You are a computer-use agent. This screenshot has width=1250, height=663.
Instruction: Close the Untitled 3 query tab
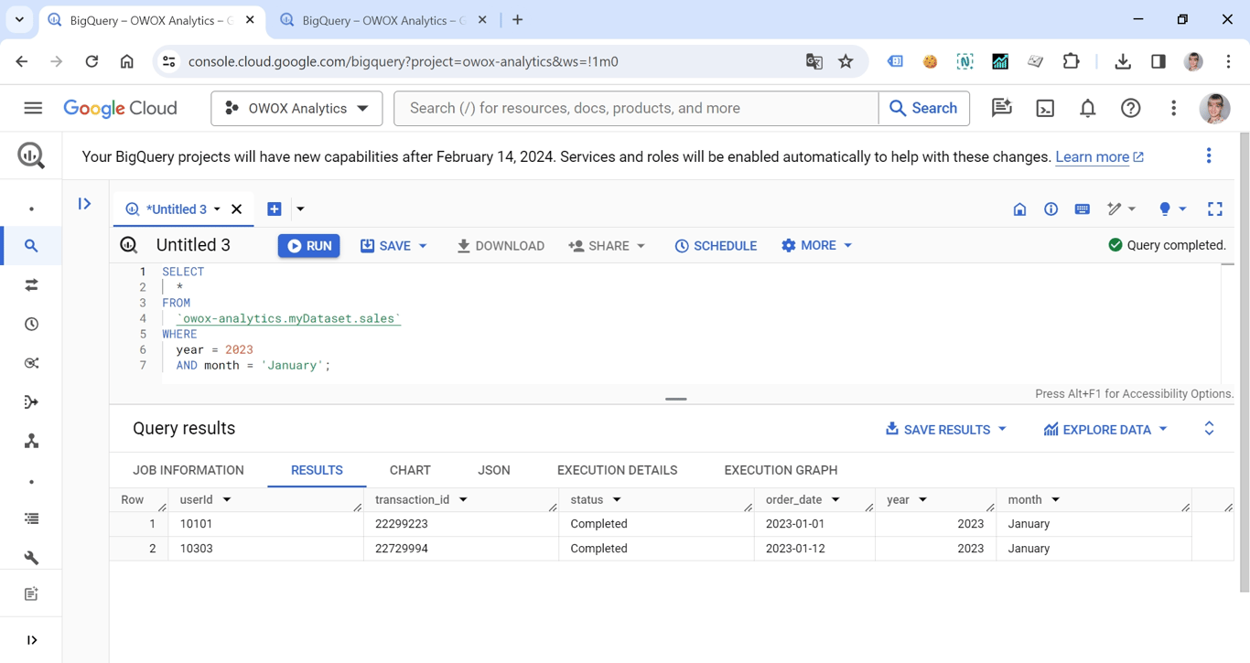tap(237, 209)
